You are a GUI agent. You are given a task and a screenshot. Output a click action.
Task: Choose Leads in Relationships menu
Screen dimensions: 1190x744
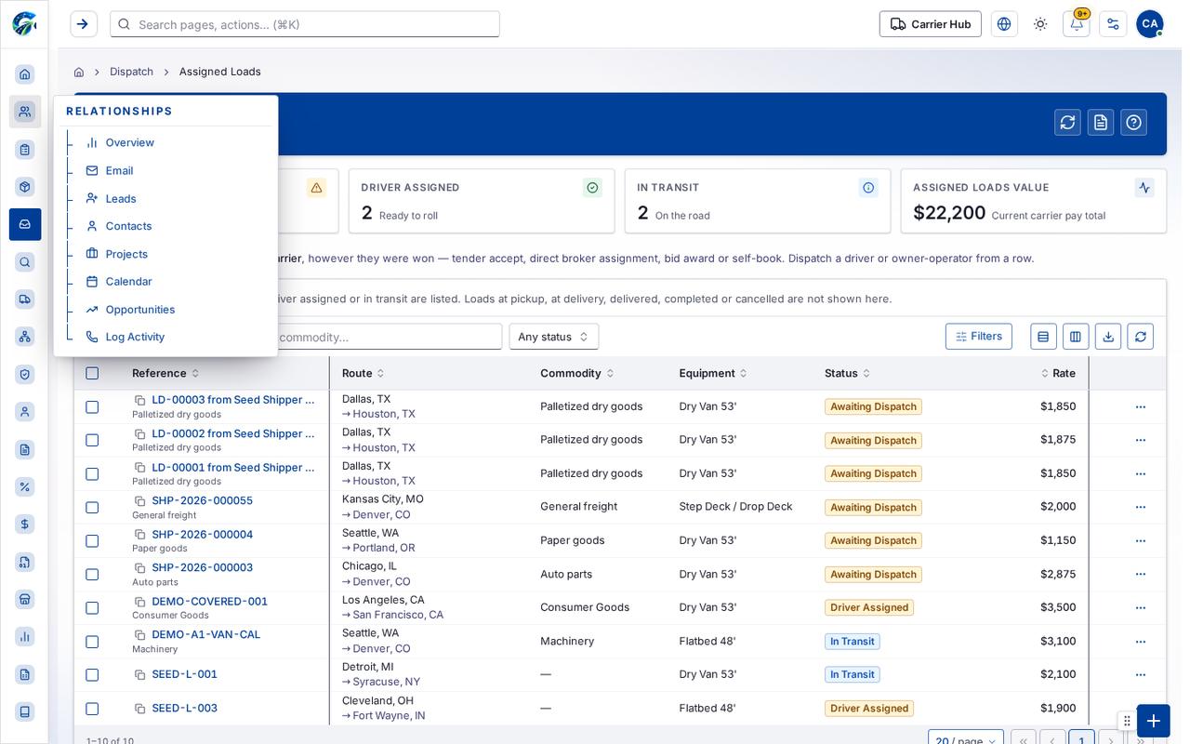coord(121,199)
